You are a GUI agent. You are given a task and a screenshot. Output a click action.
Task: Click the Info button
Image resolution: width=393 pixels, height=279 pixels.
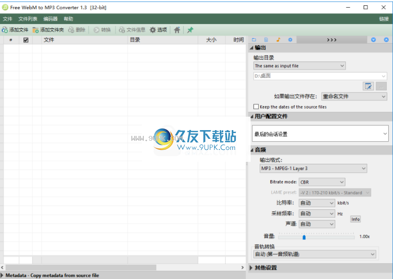pos(355,219)
